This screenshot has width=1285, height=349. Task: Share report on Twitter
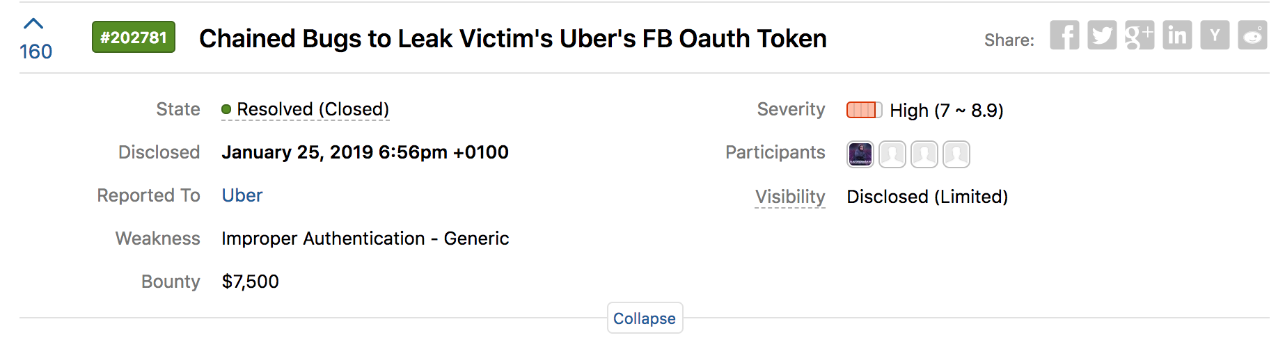pyautogui.click(x=1102, y=35)
